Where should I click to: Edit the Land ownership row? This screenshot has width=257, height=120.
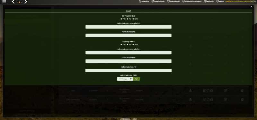point(226,99)
